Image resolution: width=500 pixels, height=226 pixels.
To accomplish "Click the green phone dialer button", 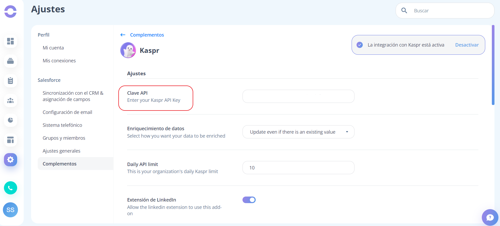I will 11,188.
